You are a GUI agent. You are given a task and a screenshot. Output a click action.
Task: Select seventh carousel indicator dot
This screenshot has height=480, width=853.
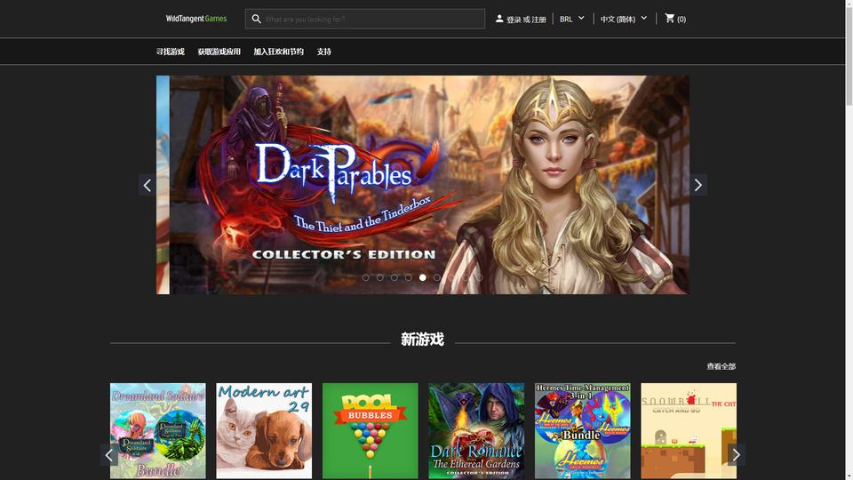tap(451, 277)
